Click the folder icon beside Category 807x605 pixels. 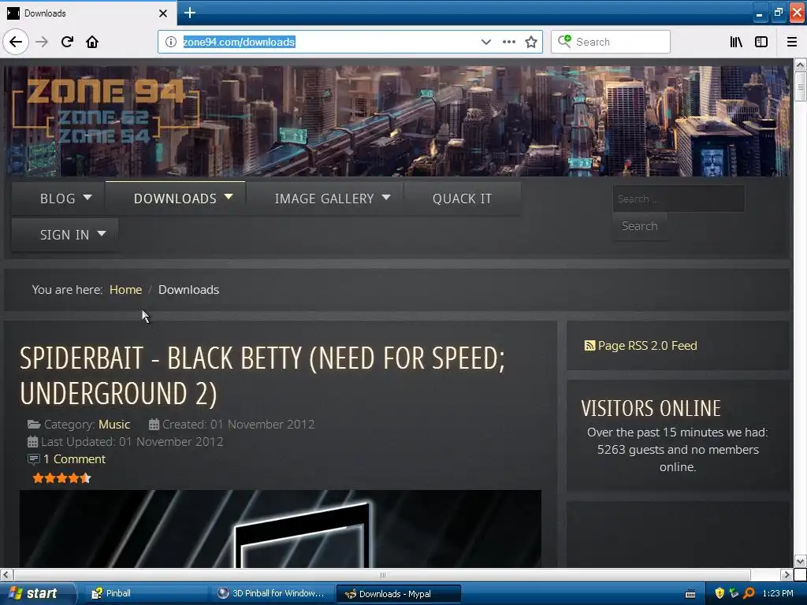coord(34,425)
